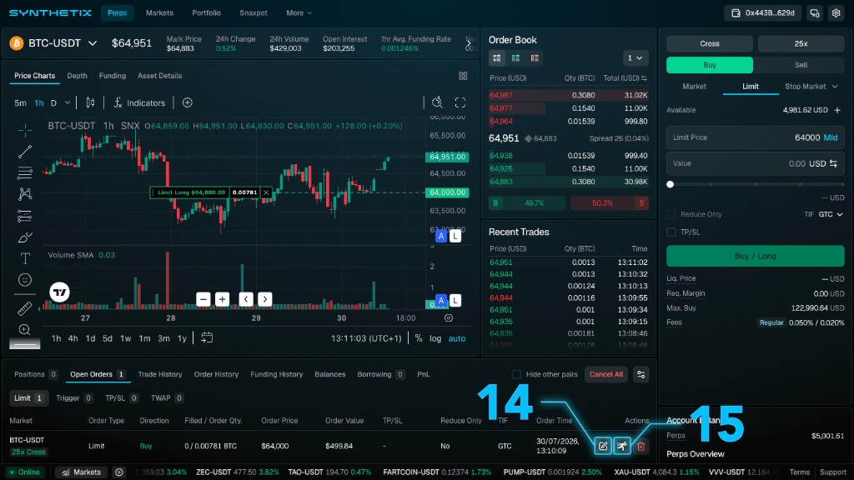
Task: Open wallet address 0x443B..629d
Action: click(762, 13)
